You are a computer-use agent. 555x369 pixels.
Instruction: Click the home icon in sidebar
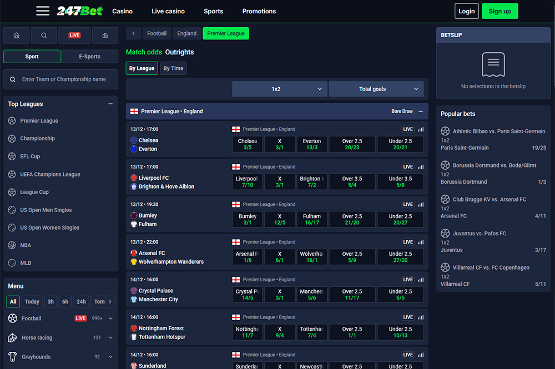pyautogui.click(x=16, y=35)
